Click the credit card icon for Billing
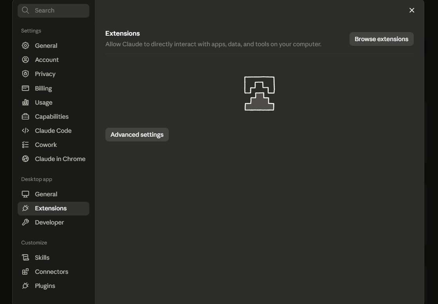The image size is (438, 304). (x=25, y=88)
